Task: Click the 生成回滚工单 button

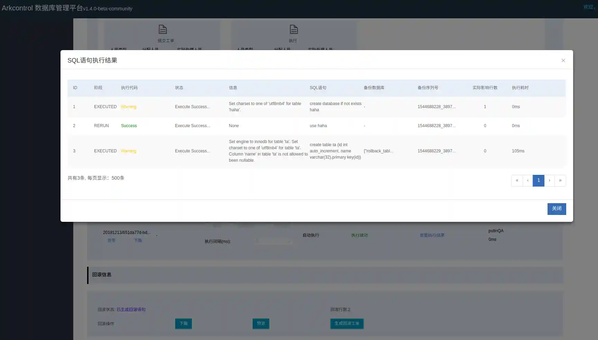Action: 347,323
